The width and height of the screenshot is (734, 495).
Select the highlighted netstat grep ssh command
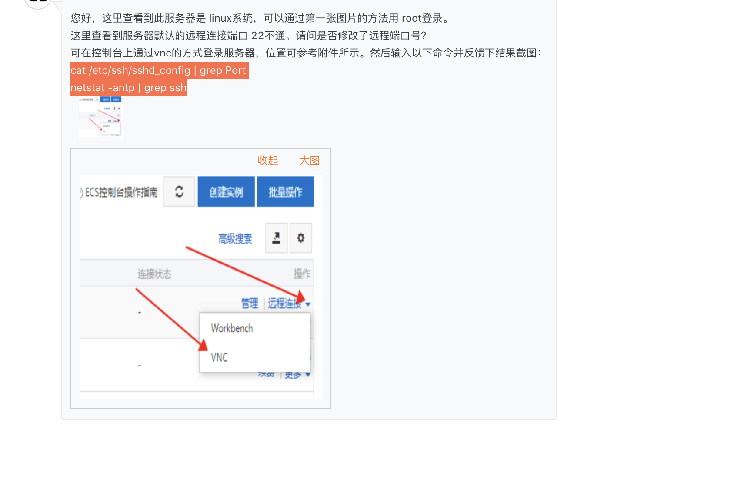click(128, 87)
